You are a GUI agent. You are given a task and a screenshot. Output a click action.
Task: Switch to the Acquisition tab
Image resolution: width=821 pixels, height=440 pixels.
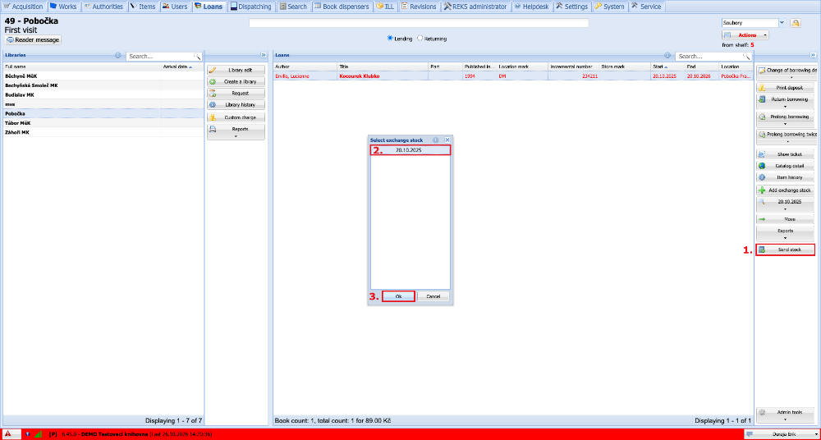click(24, 7)
